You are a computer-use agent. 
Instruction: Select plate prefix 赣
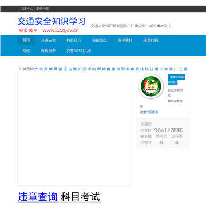tap(104, 69)
